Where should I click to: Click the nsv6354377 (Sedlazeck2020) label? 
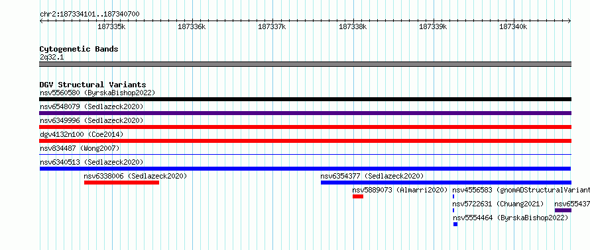pos(372,176)
